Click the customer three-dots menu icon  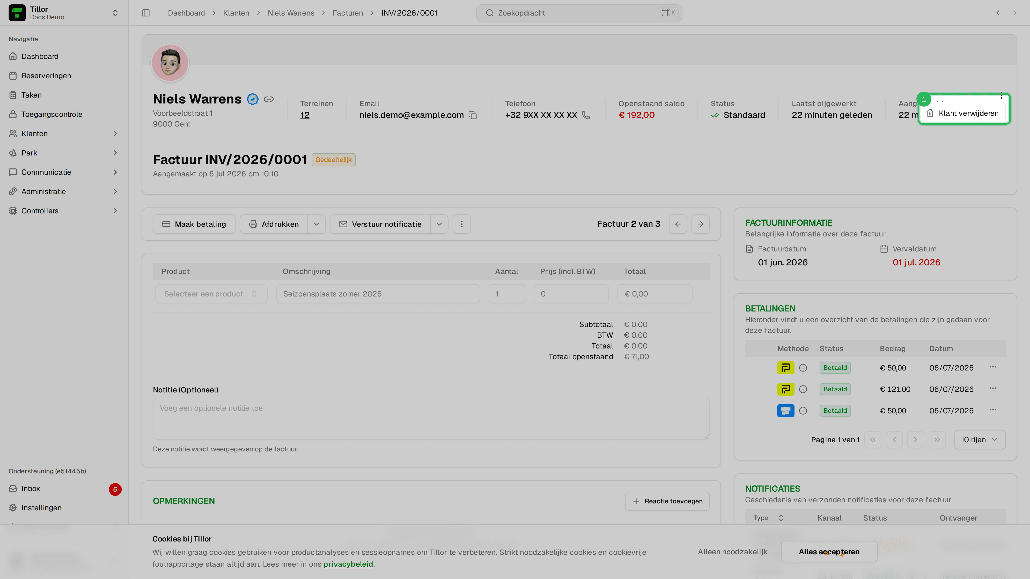[x=1002, y=95]
